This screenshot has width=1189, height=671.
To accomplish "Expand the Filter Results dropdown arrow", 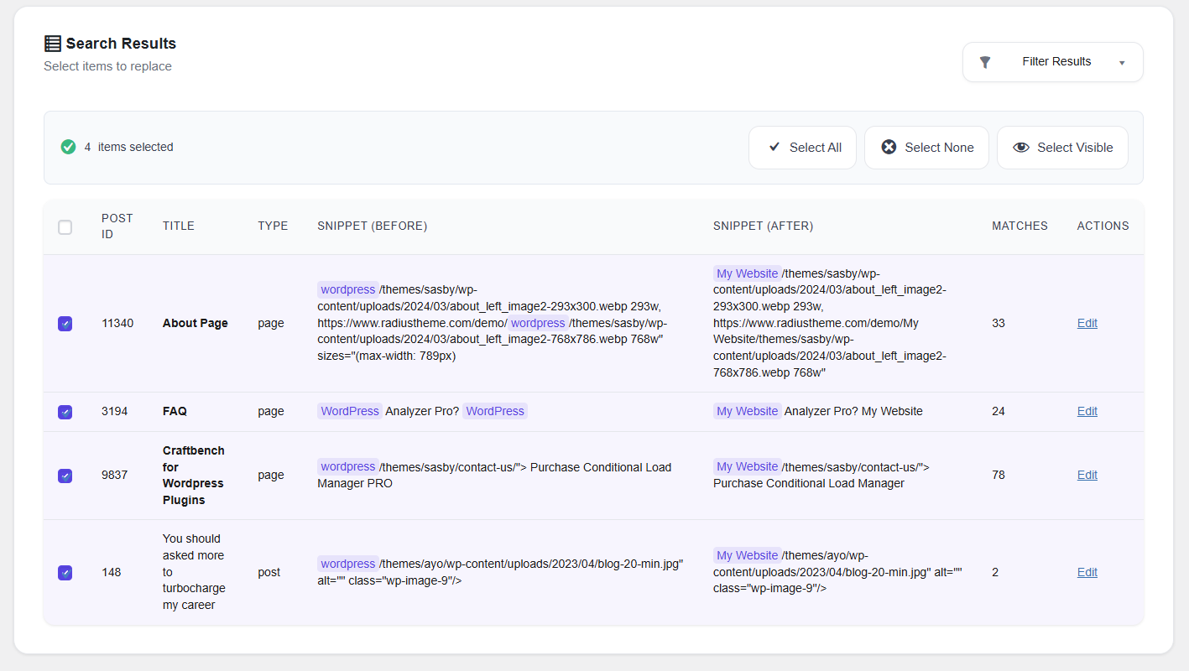I will [1122, 63].
